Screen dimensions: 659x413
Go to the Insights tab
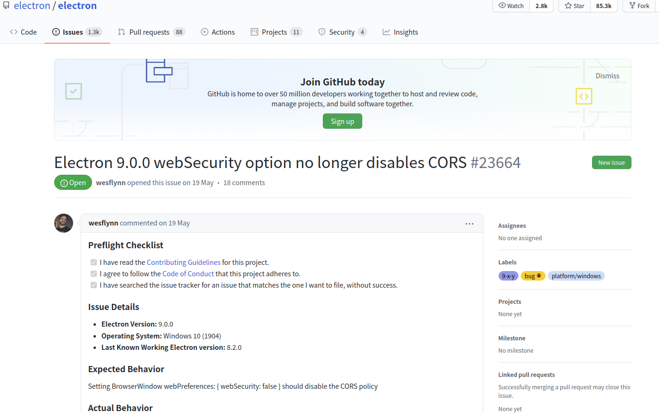coord(400,32)
